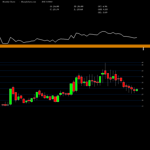Viewport: 150px width, 150px height.
Task: Click the 'Monthly Charts' title text
Action: (9, 2)
